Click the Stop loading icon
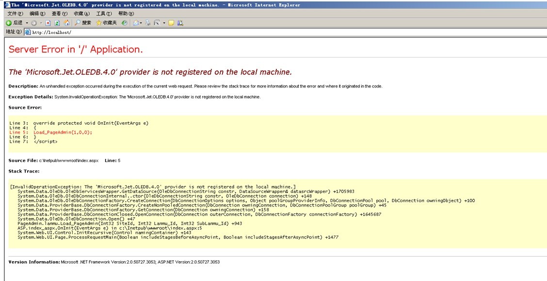This screenshot has width=547, height=281. [48, 23]
